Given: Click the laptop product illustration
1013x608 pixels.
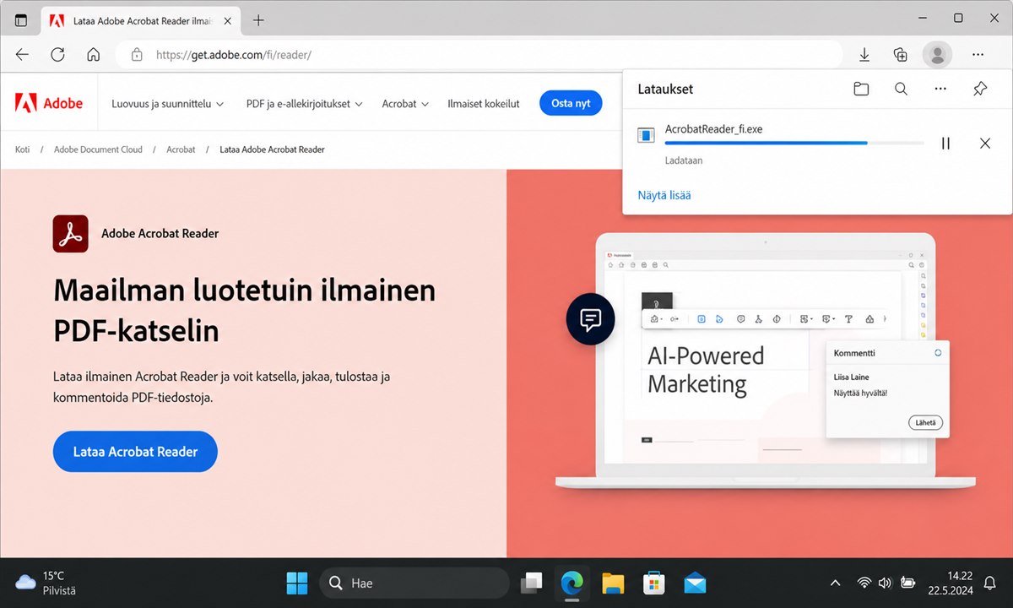Looking at the screenshot, I should [x=767, y=361].
